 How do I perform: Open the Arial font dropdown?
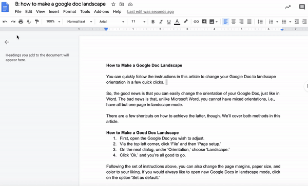click(111, 21)
